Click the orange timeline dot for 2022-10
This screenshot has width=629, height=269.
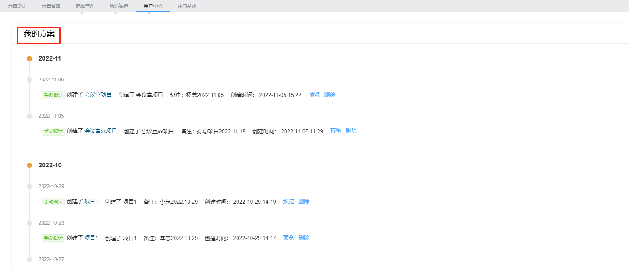[x=29, y=165]
